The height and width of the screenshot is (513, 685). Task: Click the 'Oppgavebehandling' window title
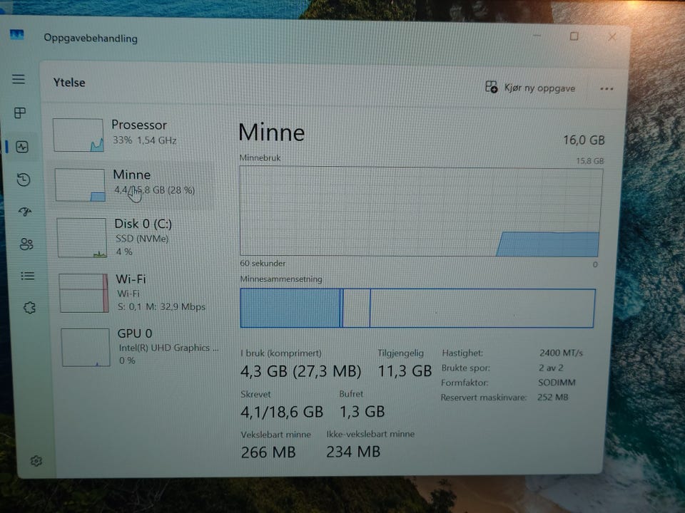[91, 38]
